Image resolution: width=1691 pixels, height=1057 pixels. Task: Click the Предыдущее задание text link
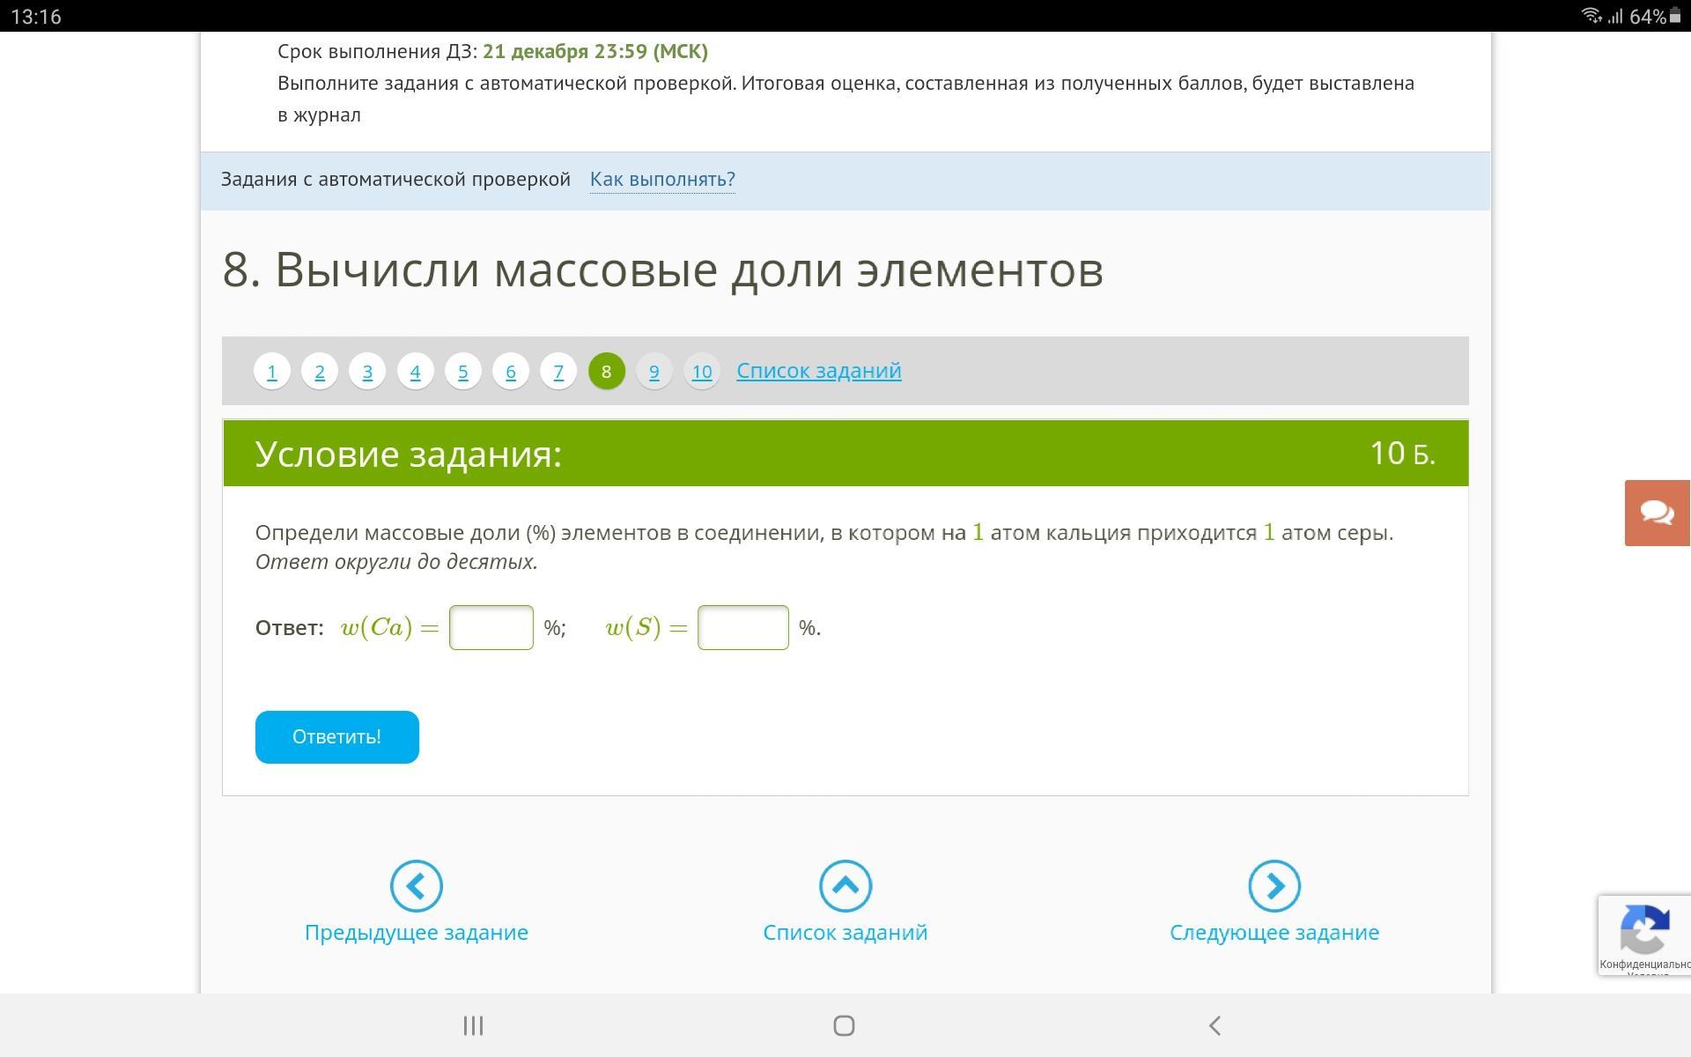[416, 933]
